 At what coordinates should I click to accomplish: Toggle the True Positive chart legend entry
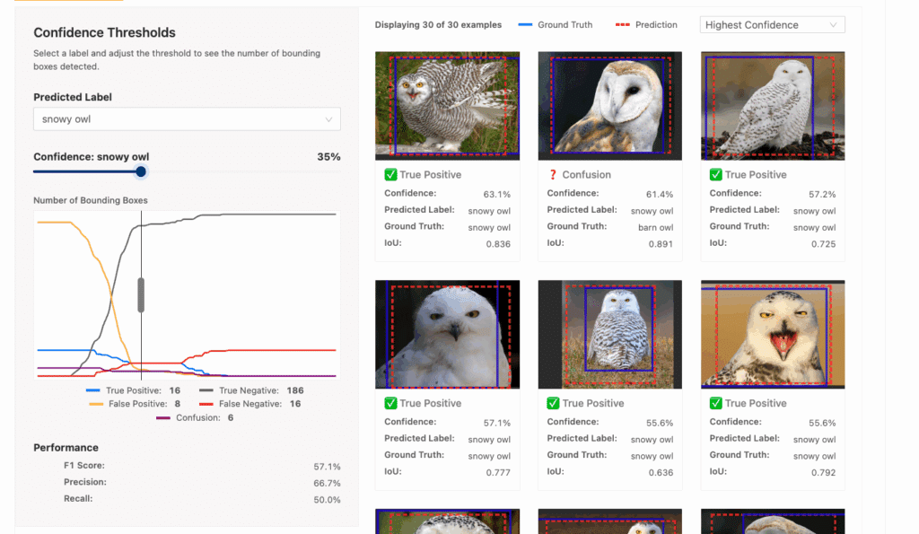point(133,390)
